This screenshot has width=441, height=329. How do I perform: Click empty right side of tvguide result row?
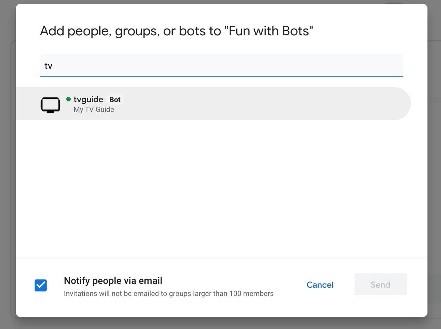pyautogui.click(x=301, y=104)
